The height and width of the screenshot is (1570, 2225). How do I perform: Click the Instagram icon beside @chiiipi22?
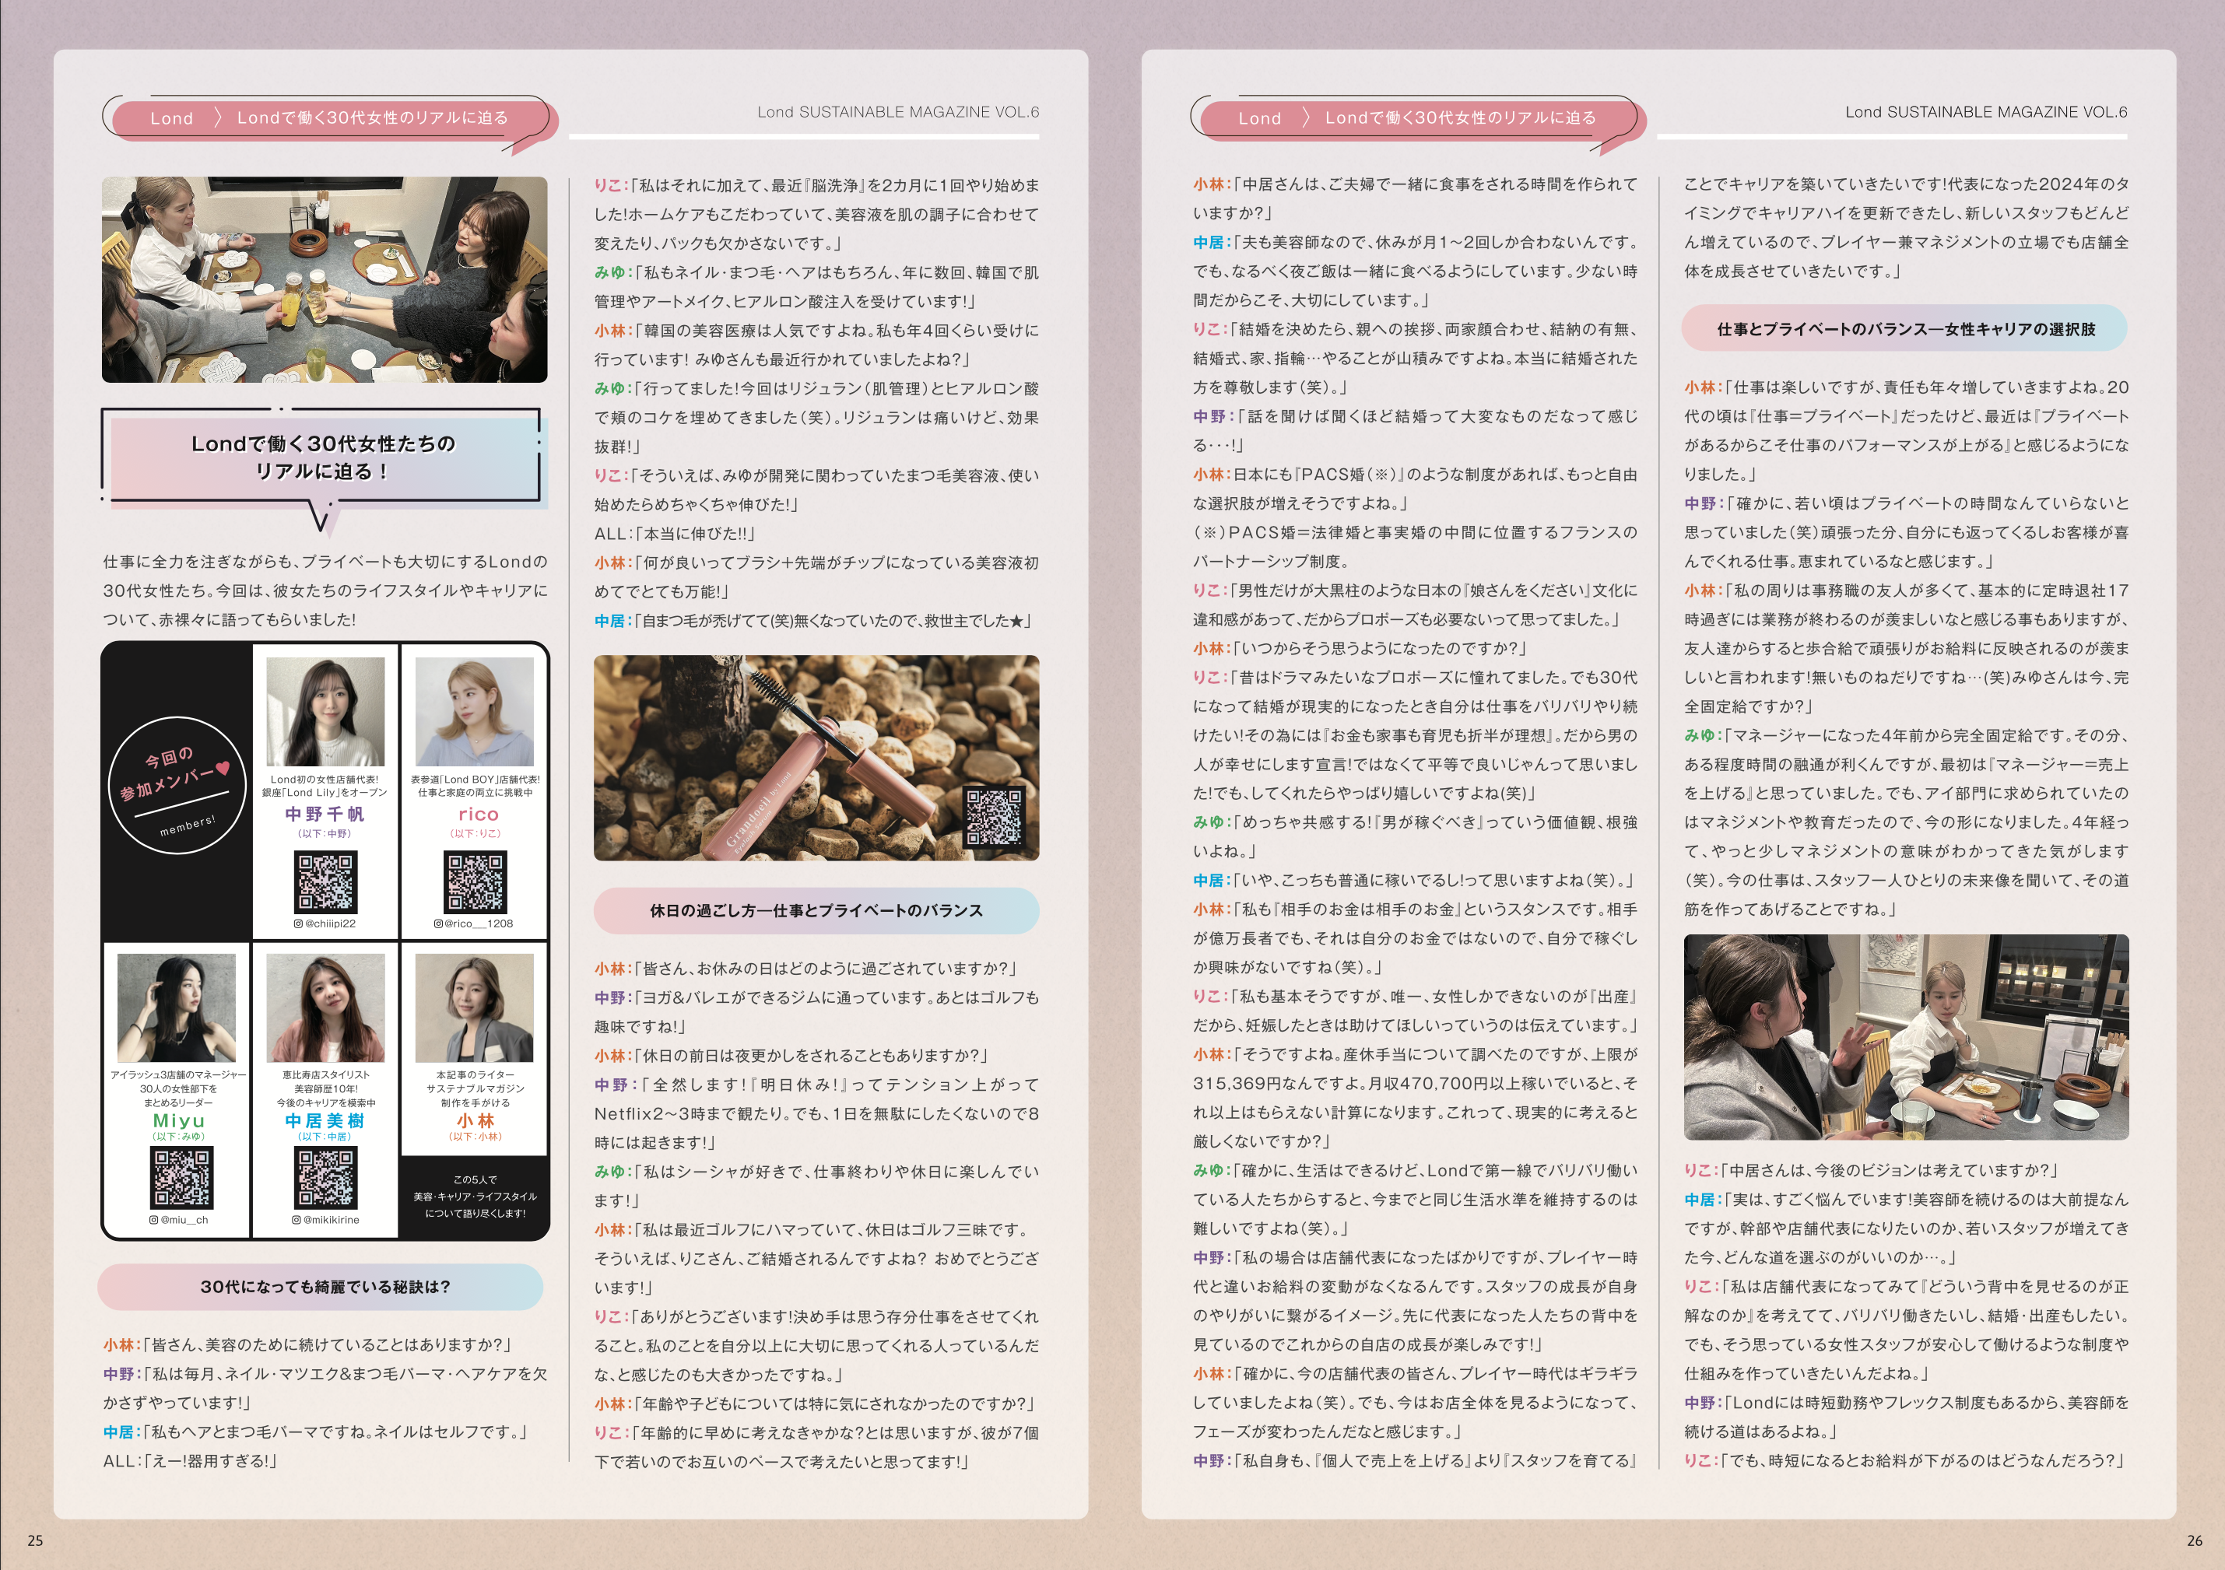tap(299, 924)
